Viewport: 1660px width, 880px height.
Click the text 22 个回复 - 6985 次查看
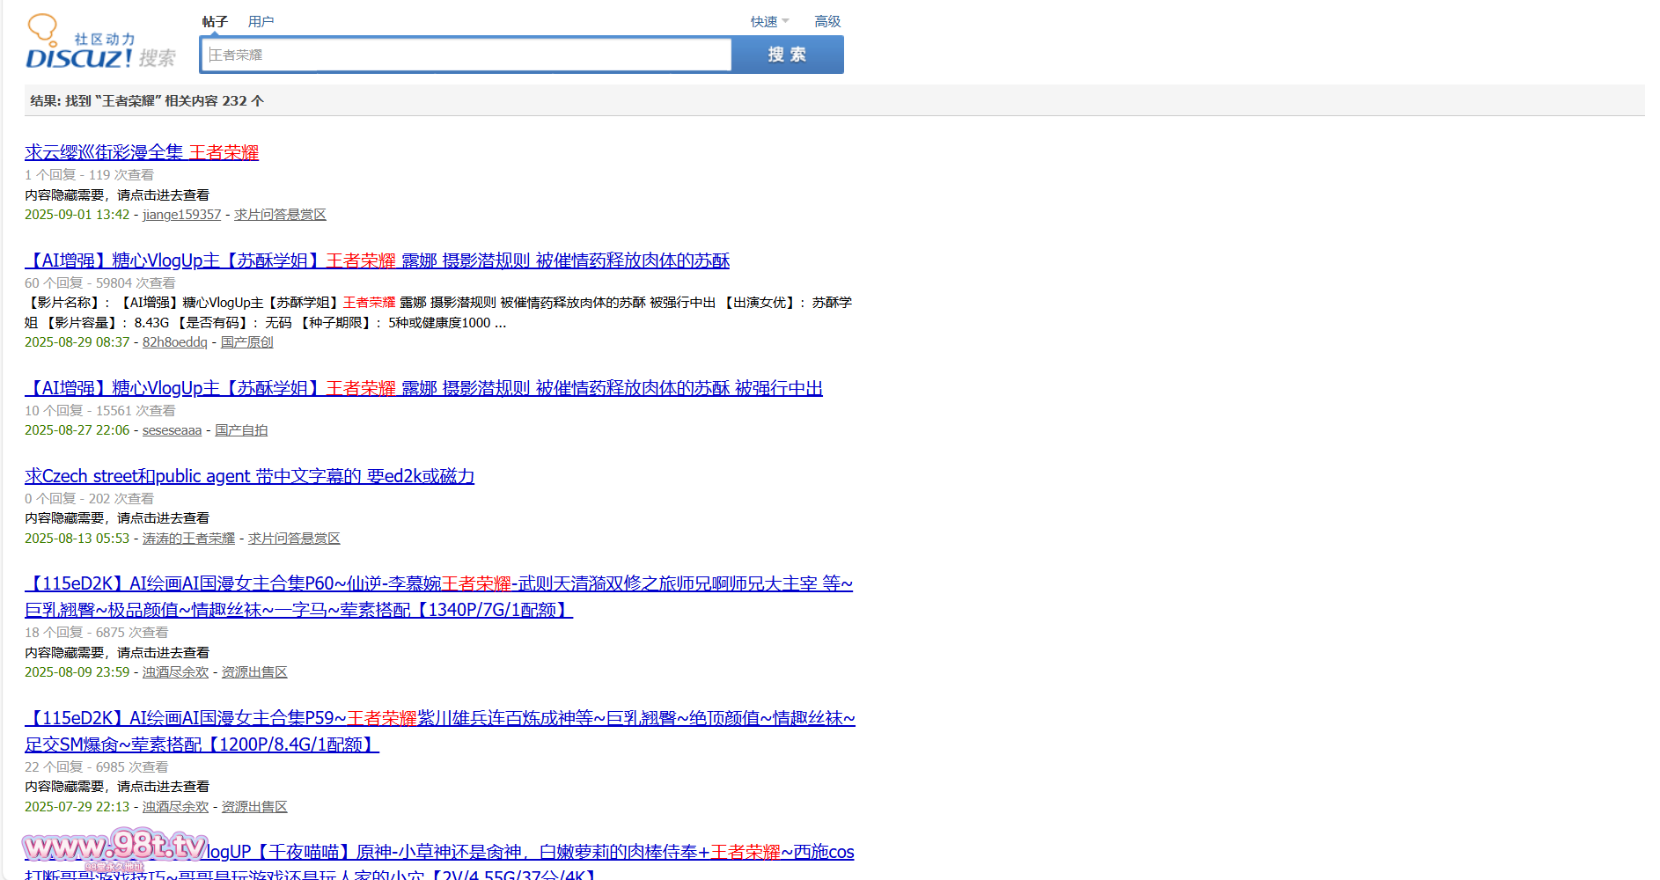tap(96, 767)
